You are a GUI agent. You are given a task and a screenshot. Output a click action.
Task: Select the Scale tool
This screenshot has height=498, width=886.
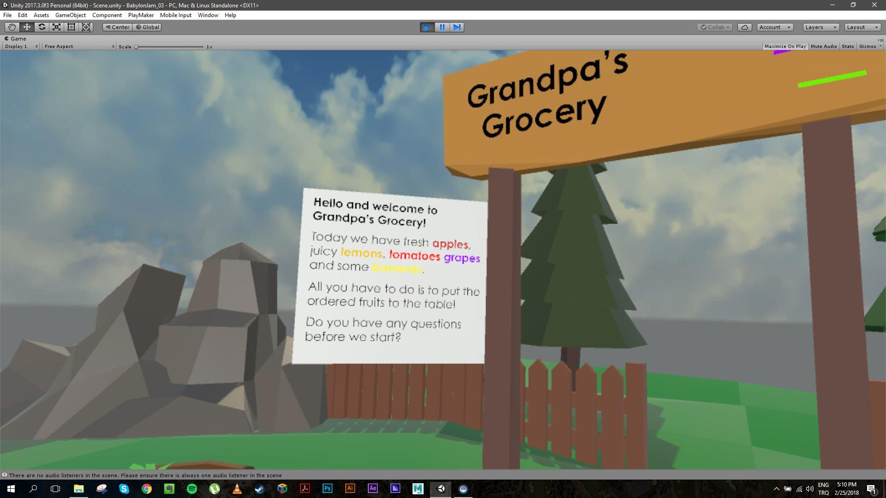click(x=56, y=27)
